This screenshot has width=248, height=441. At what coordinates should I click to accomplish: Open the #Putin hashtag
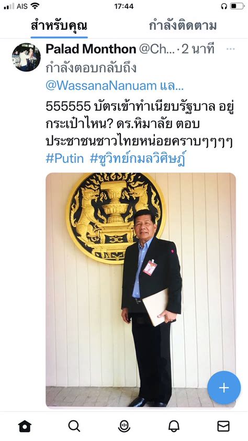point(64,159)
